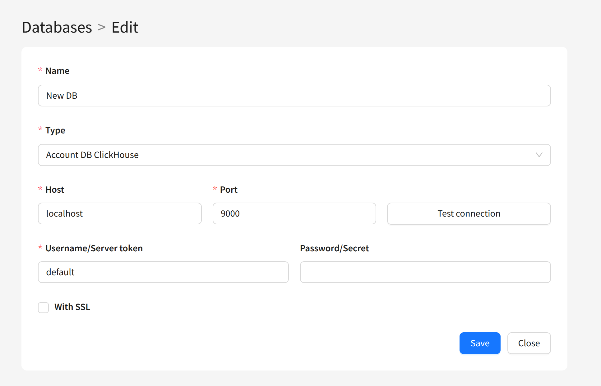
Task: Go back to Databases breadcrumb
Action: [57, 27]
